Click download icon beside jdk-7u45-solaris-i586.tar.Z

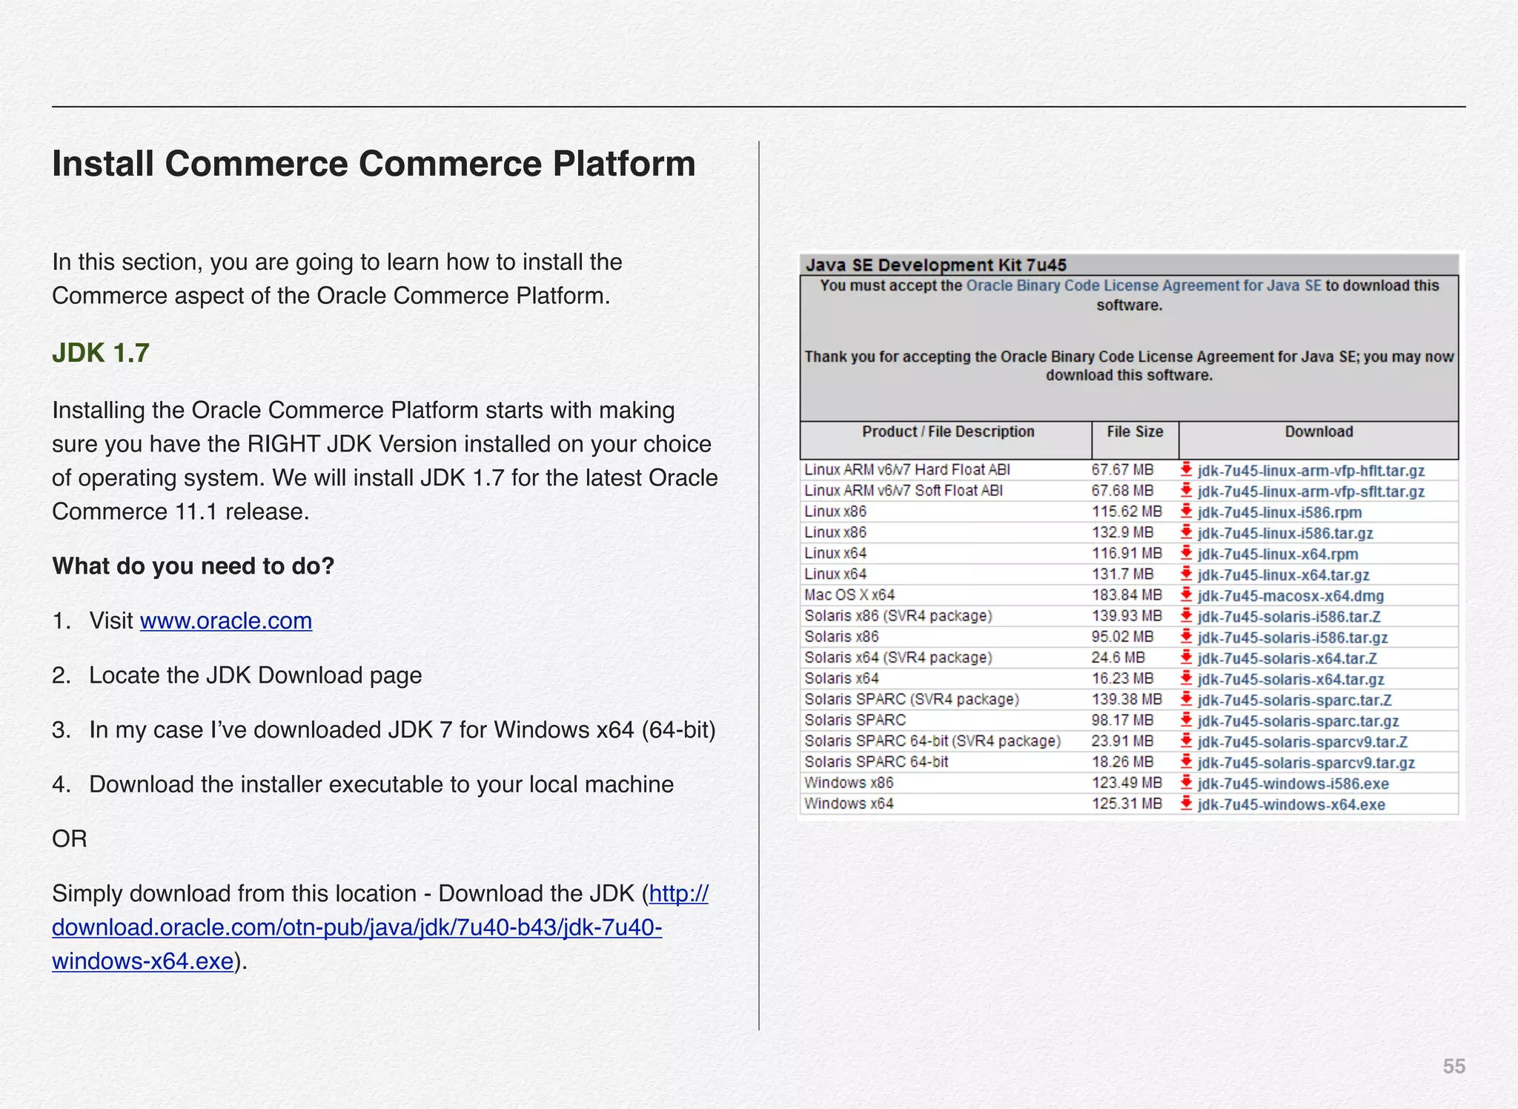click(1186, 615)
